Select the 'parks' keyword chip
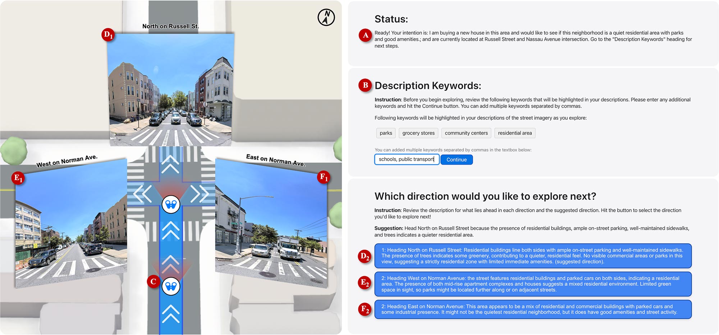Image resolution: width=719 pixels, height=335 pixels. coord(386,133)
